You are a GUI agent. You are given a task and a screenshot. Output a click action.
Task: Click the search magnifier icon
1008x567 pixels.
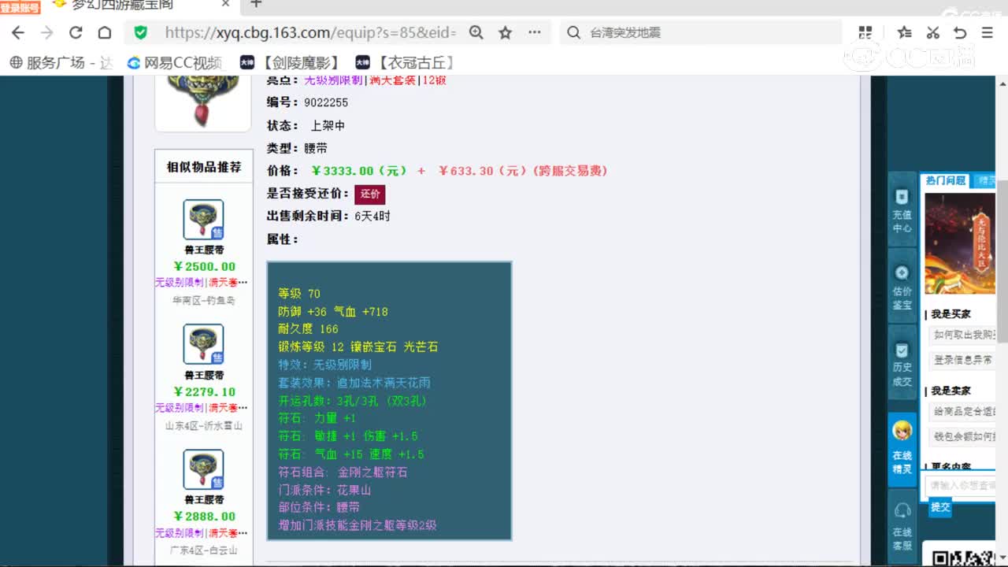tap(574, 32)
